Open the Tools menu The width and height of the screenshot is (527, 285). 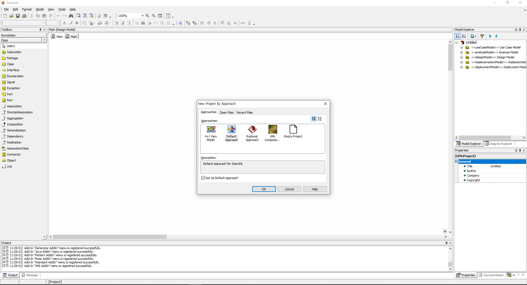click(62, 9)
